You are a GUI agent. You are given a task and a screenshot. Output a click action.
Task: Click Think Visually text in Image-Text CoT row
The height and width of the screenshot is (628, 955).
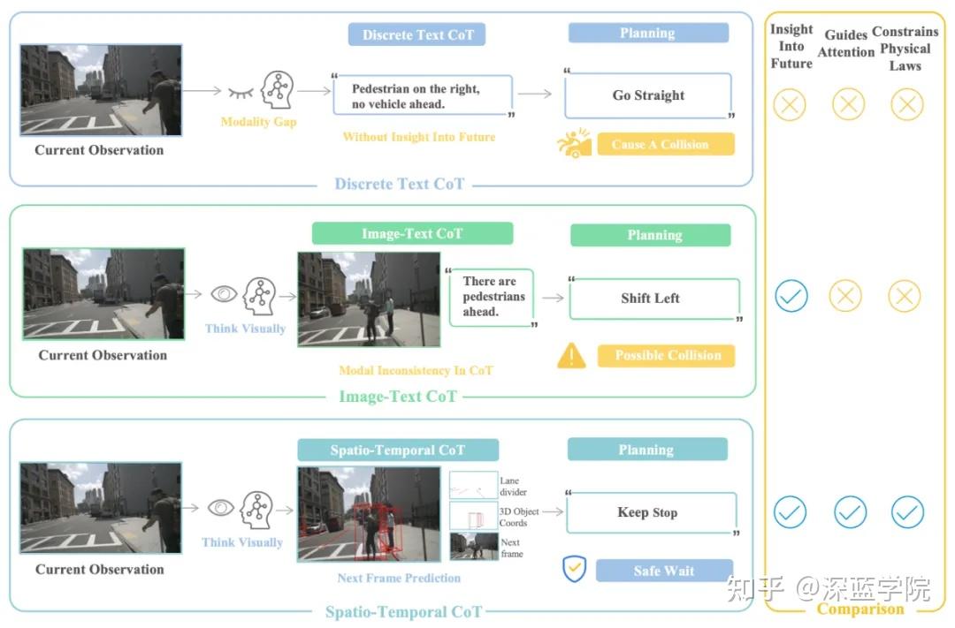pyautogui.click(x=246, y=329)
